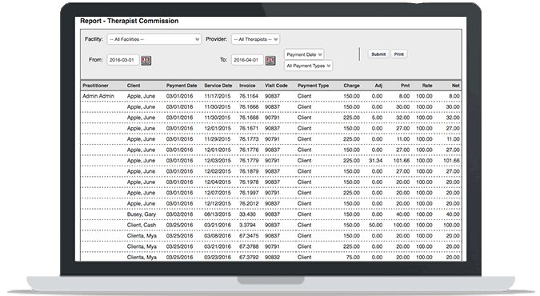Viewport: 540px width, 296px height.
Task: Select the Payment Date column header
Action: point(182,86)
